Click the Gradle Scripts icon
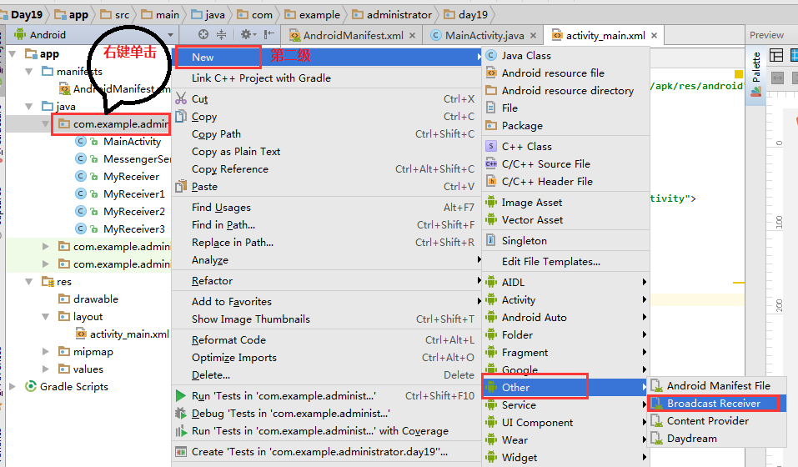 click(x=31, y=386)
